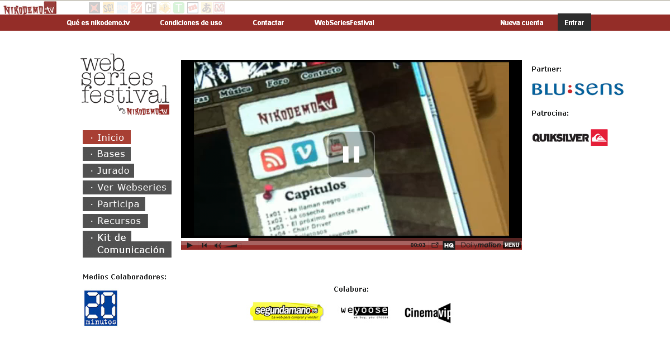Click the red lowercase m icon
Image resolution: width=670 pixels, height=338 pixels.
(x=193, y=8)
